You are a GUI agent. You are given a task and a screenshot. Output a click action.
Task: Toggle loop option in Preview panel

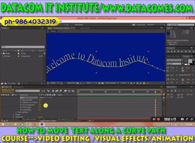coord(190,51)
